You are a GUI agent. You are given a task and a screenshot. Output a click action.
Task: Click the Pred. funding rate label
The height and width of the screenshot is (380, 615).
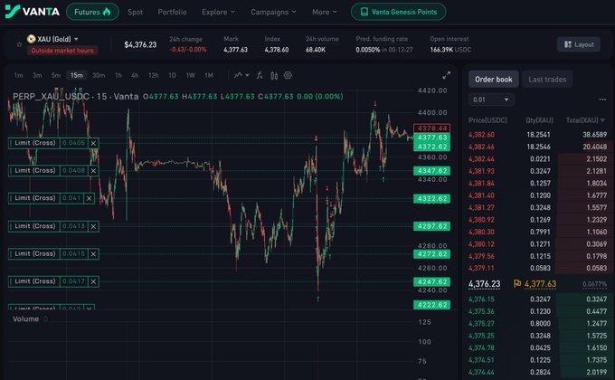pos(382,39)
